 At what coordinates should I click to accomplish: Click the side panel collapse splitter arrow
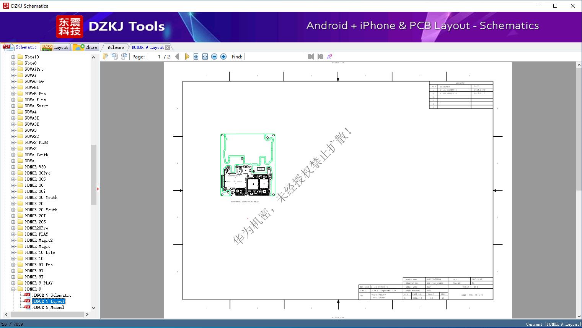click(x=98, y=189)
